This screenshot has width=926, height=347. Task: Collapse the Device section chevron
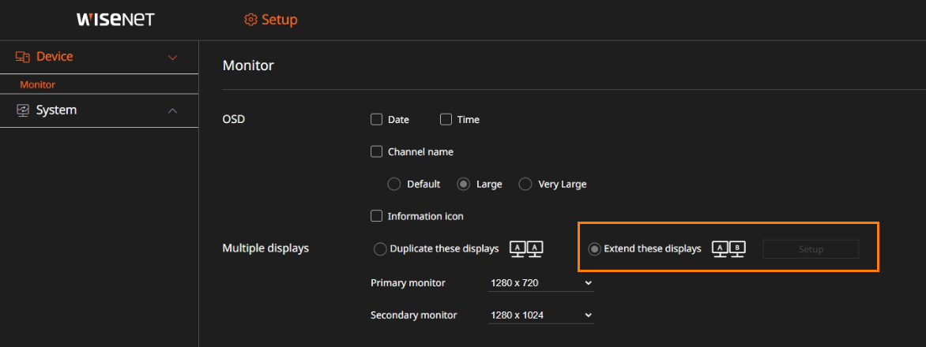point(173,58)
